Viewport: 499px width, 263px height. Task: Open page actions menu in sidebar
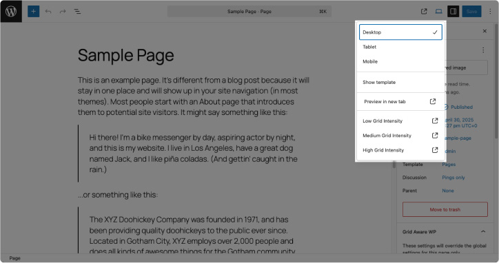483,50
